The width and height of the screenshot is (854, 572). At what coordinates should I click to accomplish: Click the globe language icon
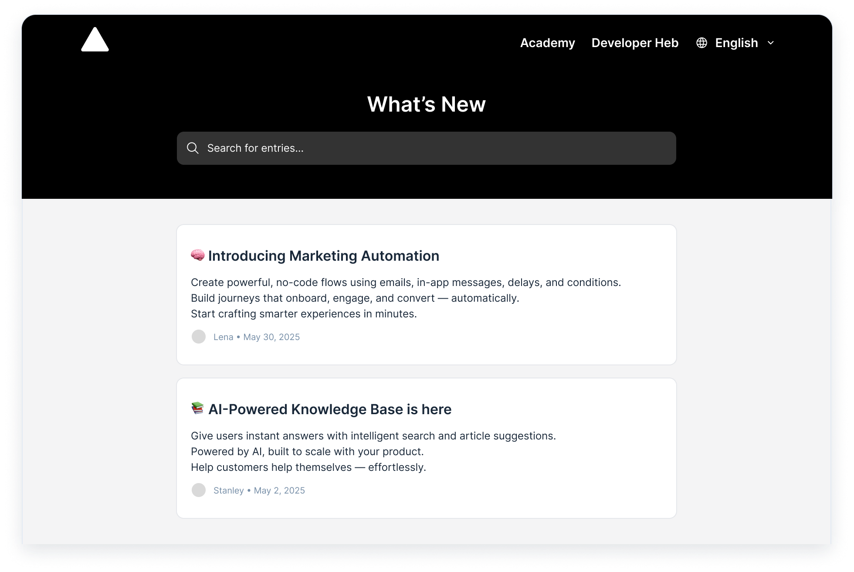point(702,43)
